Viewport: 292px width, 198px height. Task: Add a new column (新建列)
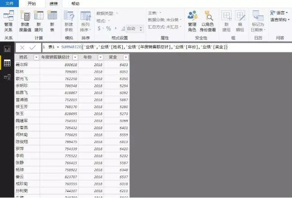39,21
